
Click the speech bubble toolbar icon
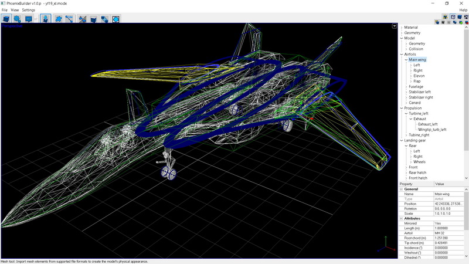[x=29, y=19]
